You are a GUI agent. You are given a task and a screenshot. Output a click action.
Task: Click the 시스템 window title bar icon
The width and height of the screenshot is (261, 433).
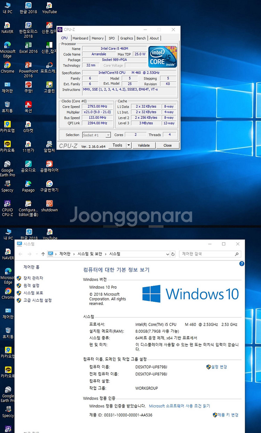point(19,244)
